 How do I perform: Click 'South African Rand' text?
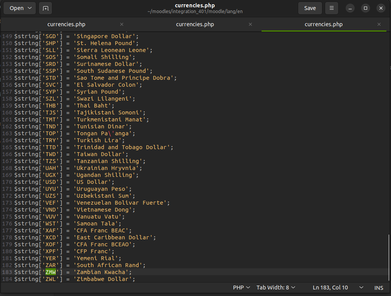(108, 266)
